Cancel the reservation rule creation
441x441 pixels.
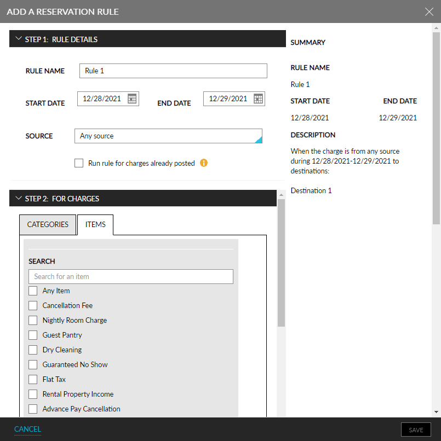coord(27,430)
